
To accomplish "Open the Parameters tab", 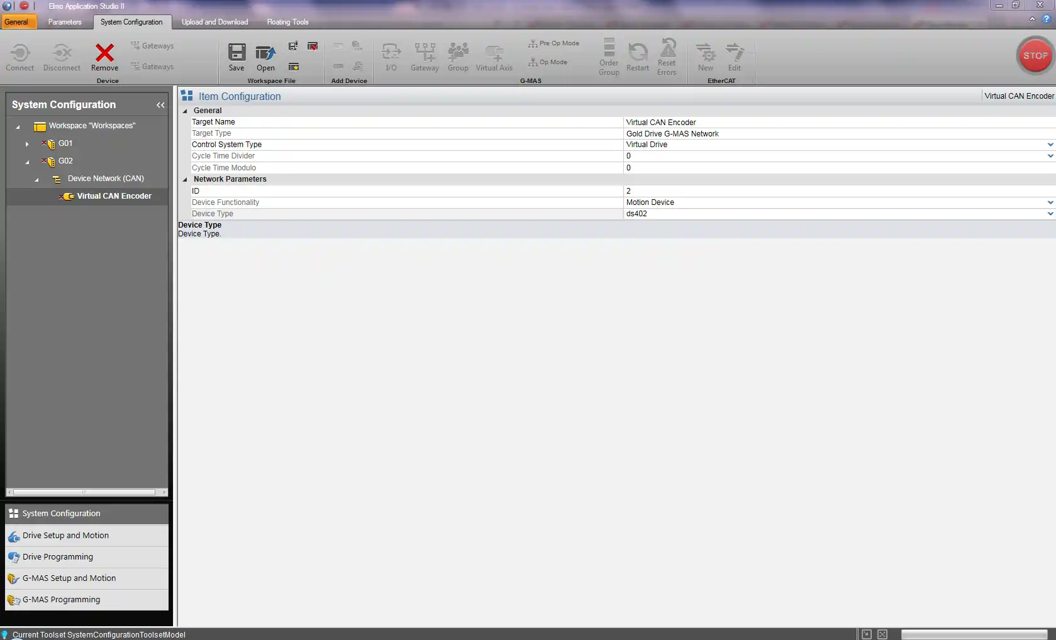I will pos(65,22).
